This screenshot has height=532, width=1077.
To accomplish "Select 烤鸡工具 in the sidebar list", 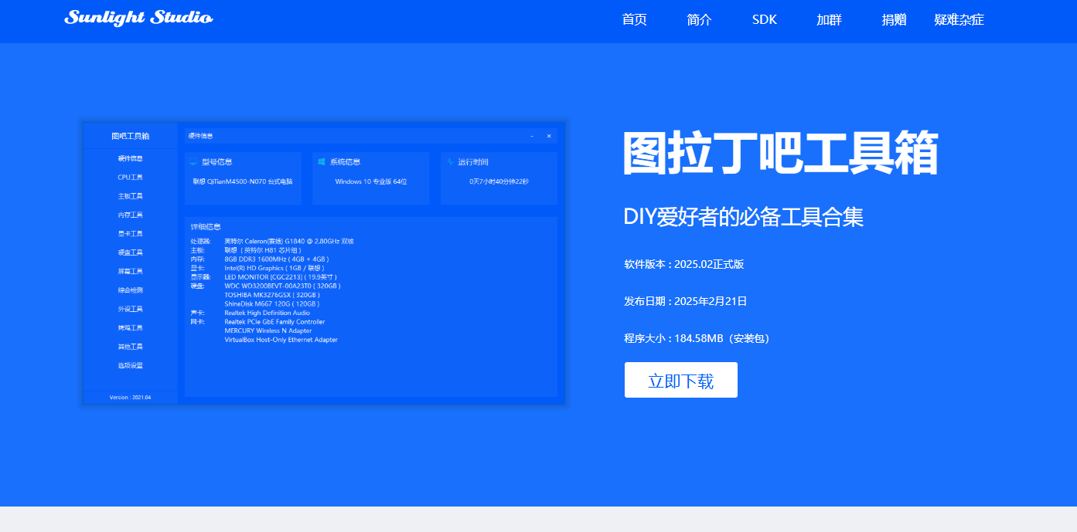I will point(130,328).
